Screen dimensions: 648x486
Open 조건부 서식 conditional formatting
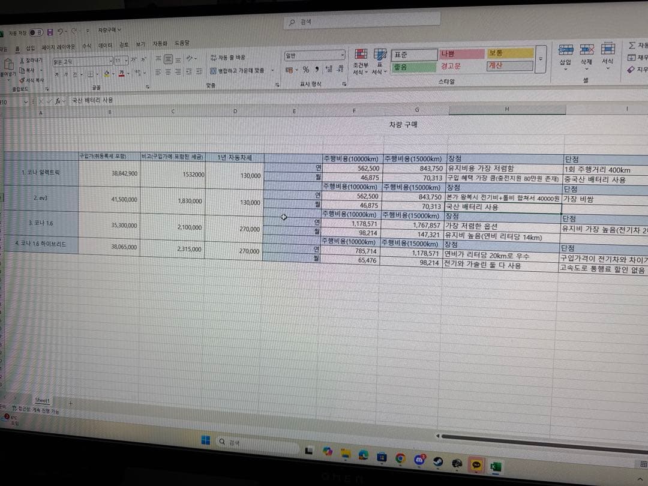[x=361, y=62]
